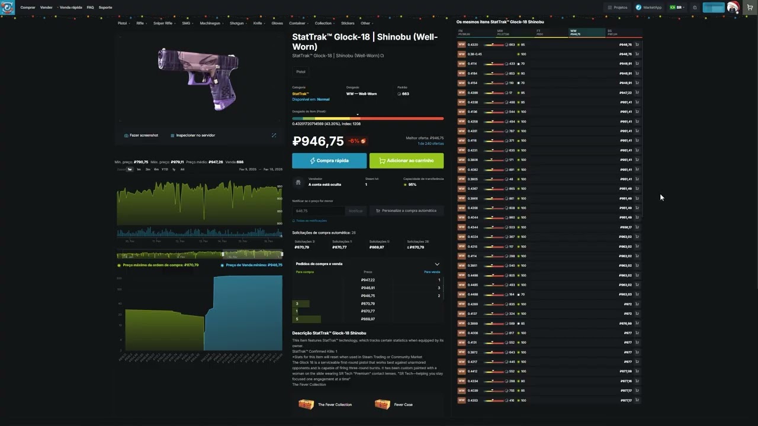Select the All chart zoom option

(182, 169)
